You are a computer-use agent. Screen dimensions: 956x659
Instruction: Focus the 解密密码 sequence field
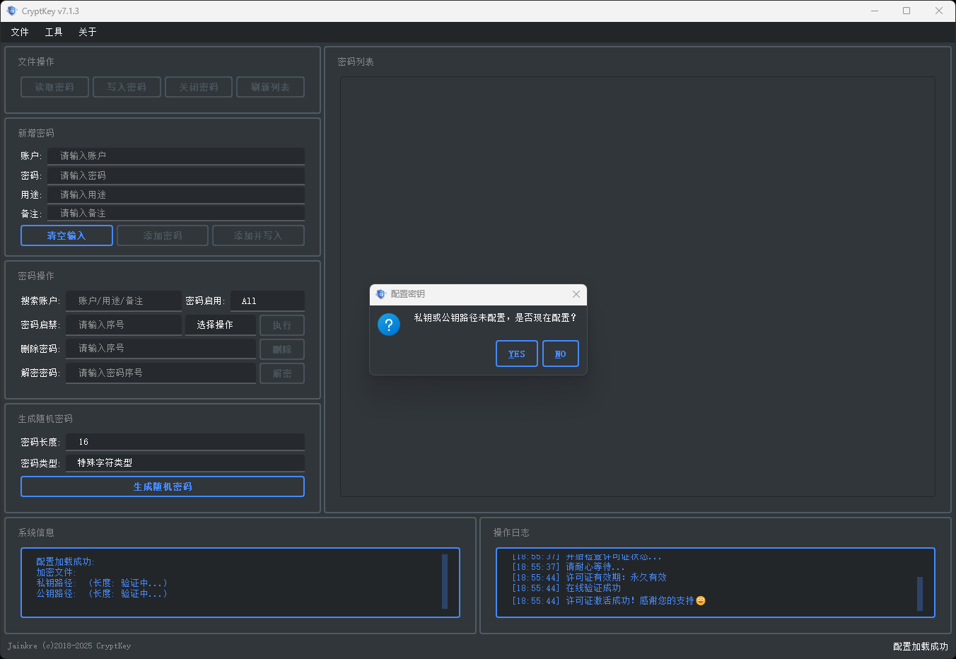(161, 373)
